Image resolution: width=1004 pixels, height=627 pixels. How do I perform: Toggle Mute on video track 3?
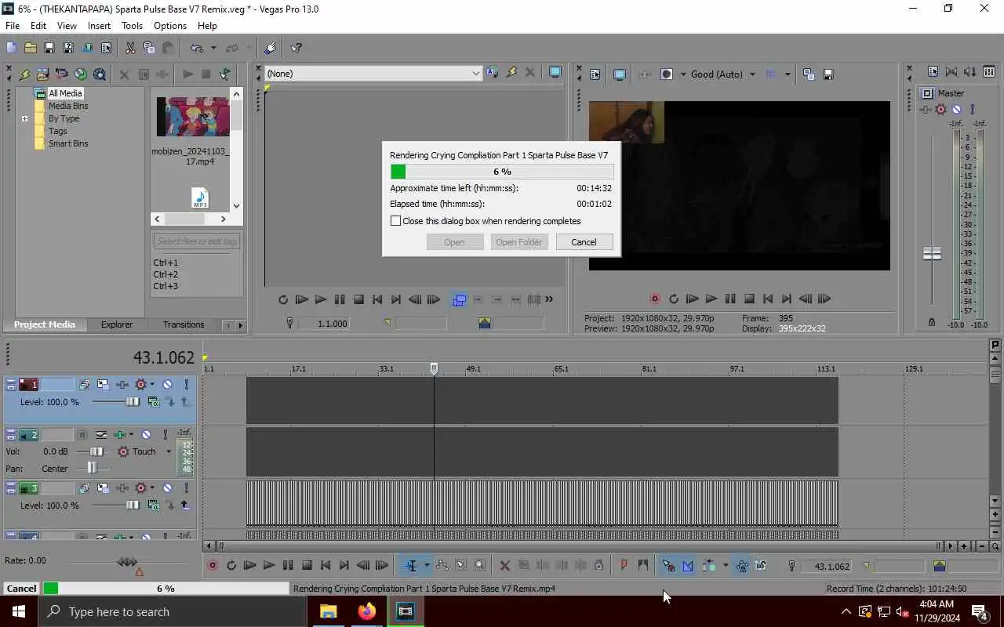point(167,487)
